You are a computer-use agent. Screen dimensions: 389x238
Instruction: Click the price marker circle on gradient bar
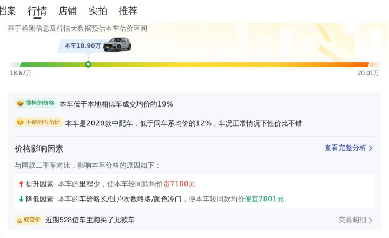click(88, 64)
